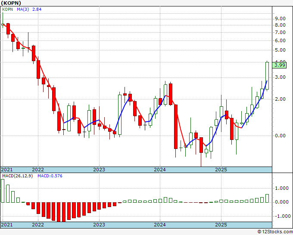Viewport: 293px width, 235px height.
Task: Click the 5.00 price axis label
Action: pyautogui.click(x=280, y=50)
